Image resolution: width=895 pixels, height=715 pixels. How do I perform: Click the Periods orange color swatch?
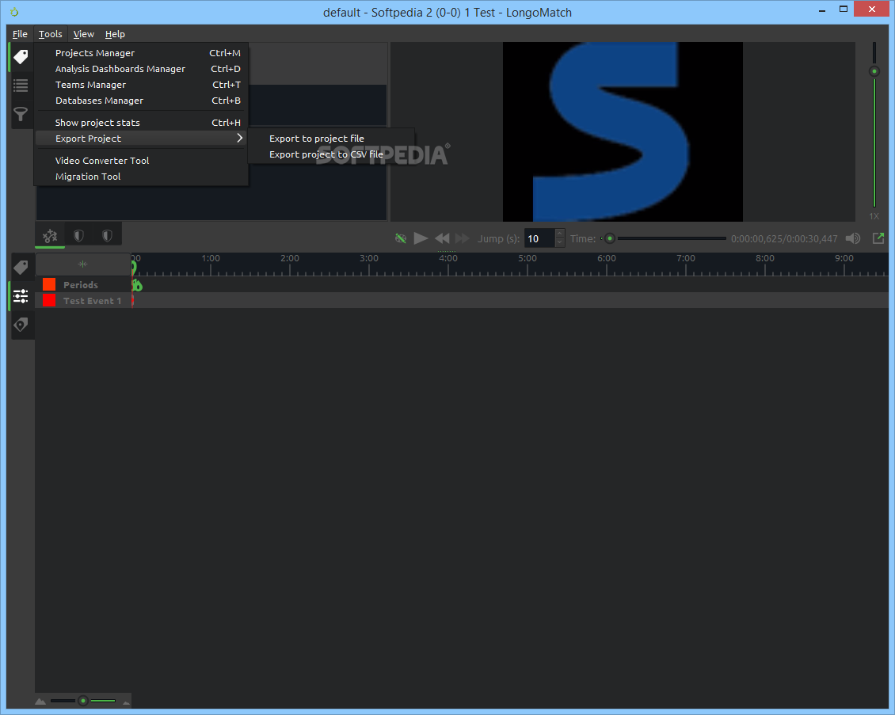tap(49, 284)
